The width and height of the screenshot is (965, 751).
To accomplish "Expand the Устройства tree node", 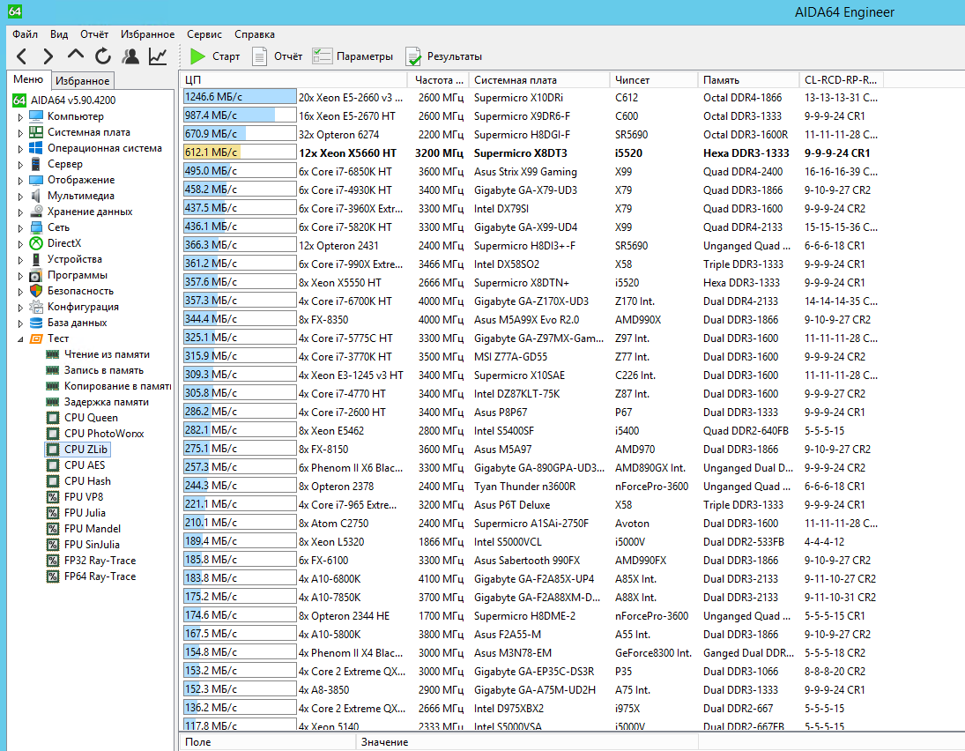I will [x=20, y=260].
